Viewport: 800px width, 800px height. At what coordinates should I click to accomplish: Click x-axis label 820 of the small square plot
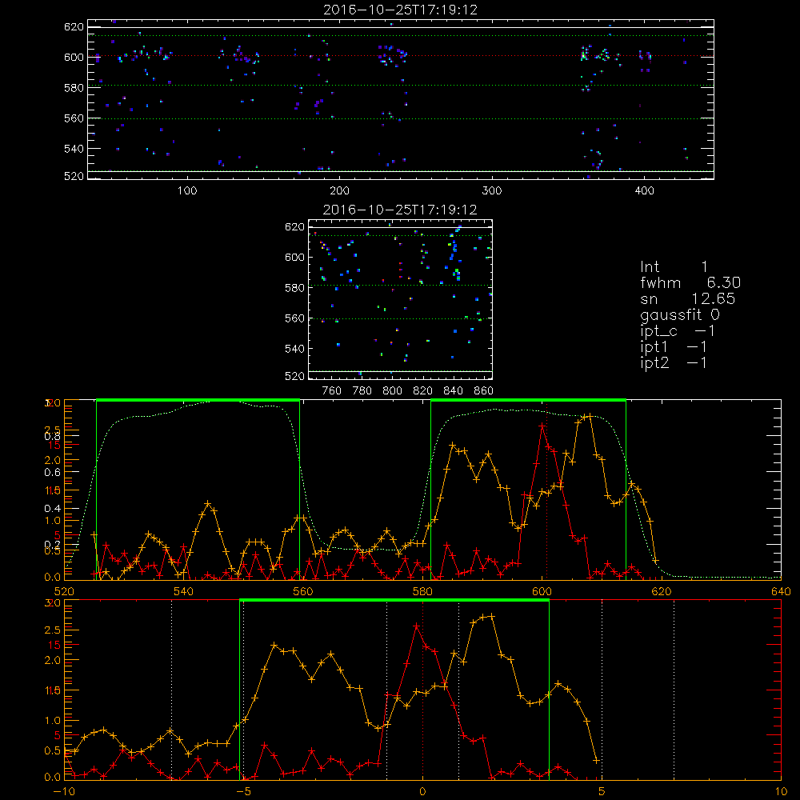click(423, 391)
